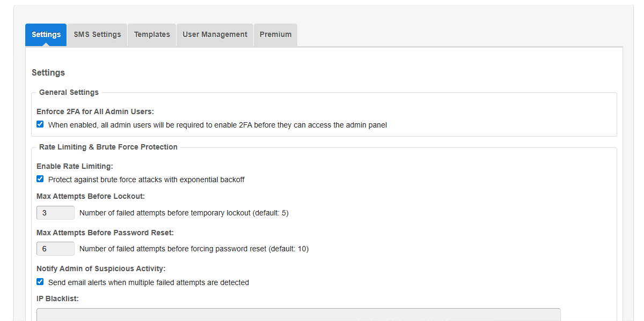Uncheck the Enforce 2FA admin users checkbox
Screen dimensions: 644x321
point(40,124)
